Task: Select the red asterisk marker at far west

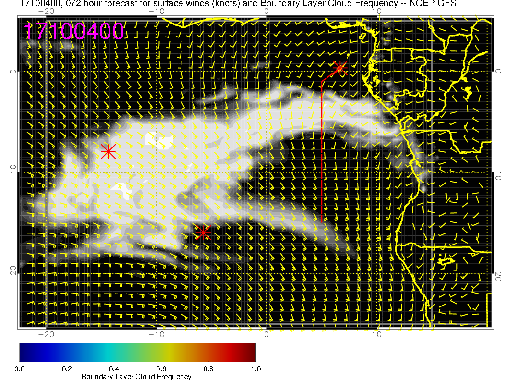Action: click(108, 151)
